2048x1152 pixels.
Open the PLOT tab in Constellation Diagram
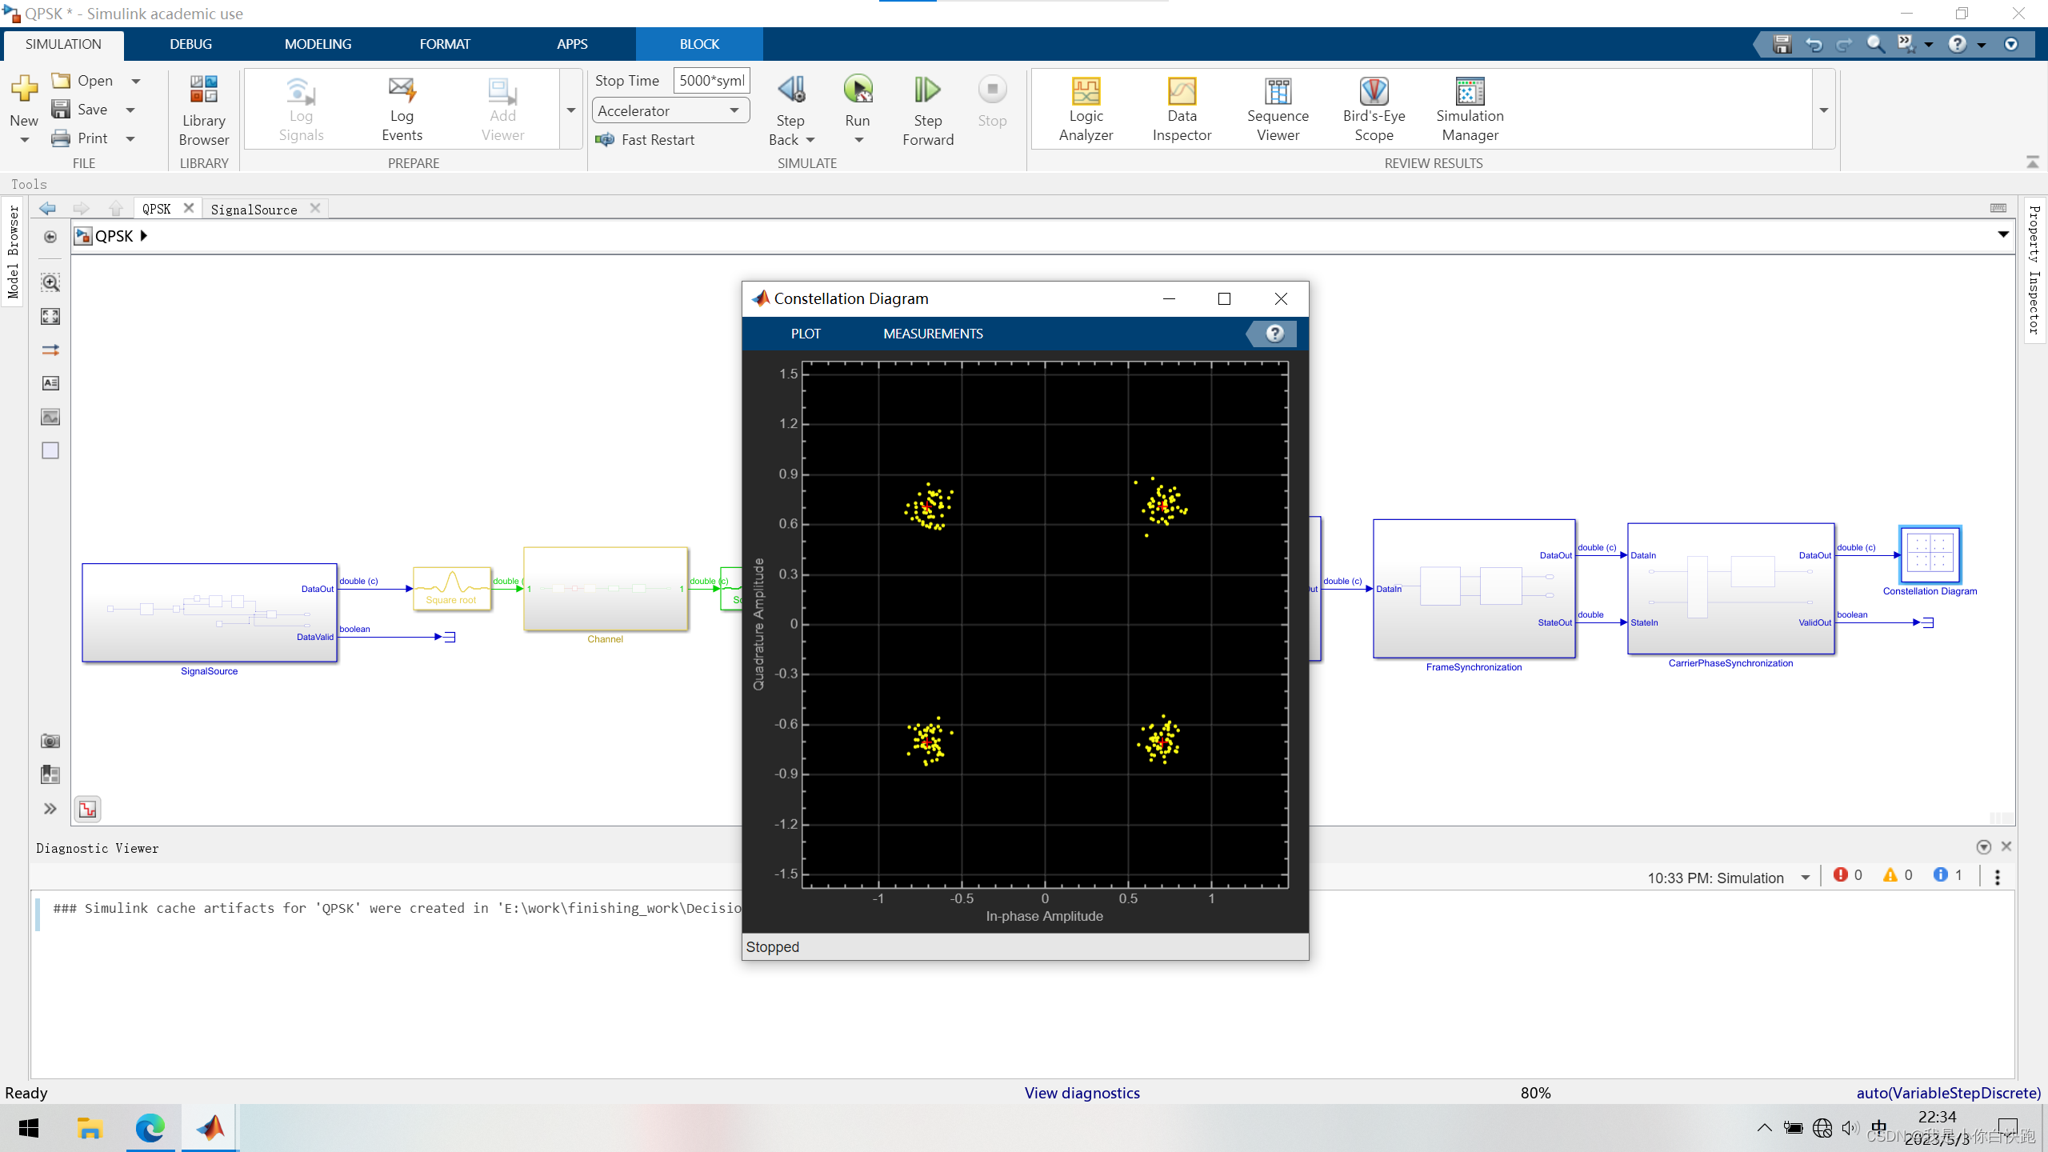click(x=806, y=334)
